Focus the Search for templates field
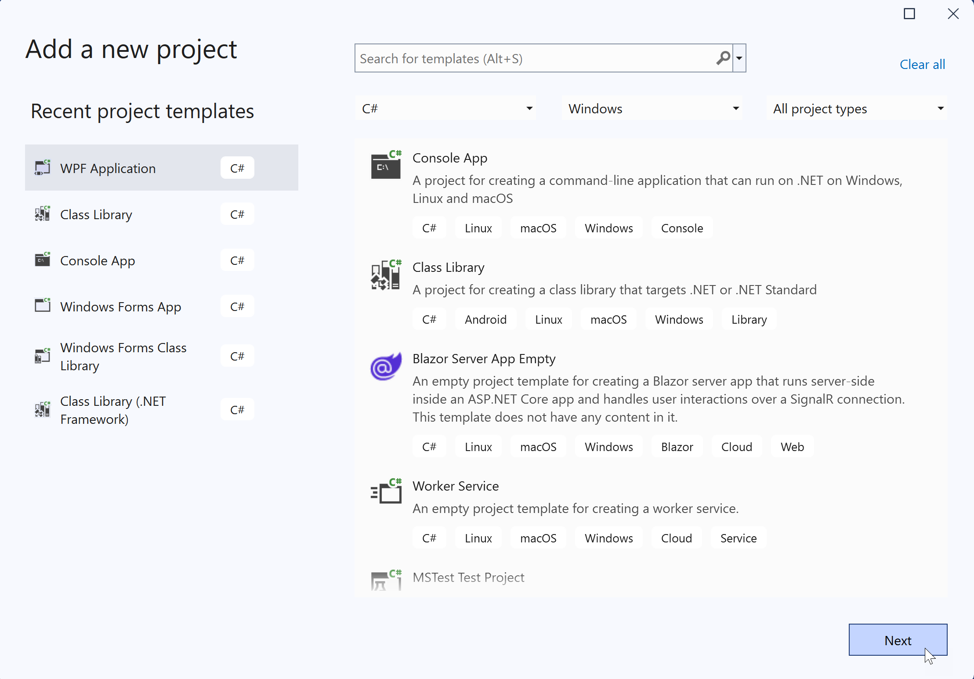974x679 pixels. coord(534,58)
